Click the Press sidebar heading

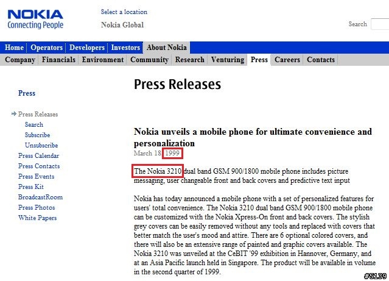click(x=27, y=93)
